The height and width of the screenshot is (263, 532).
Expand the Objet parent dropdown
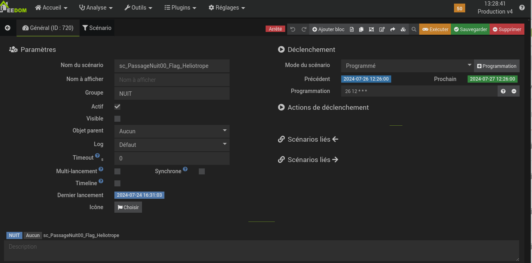coord(172,131)
